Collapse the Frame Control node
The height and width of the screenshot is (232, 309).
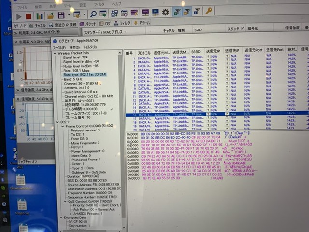tap(63, 126)
